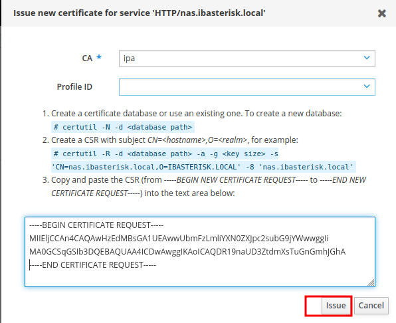Click the Profile ID label
396x323 pixels.
[x=74, y=87]
